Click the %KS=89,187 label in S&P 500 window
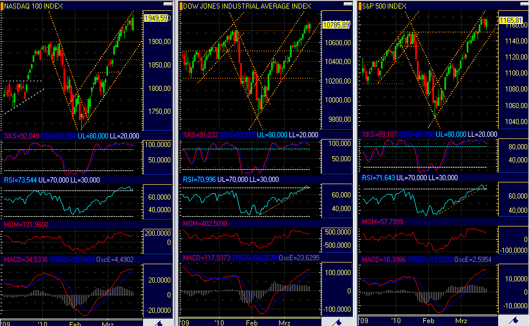 pos(380,134)
